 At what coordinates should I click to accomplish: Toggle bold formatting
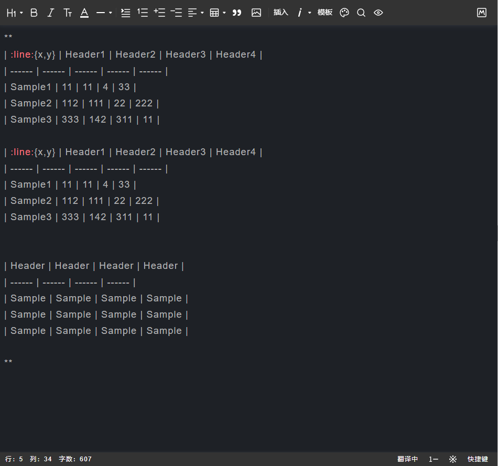coord(34,13)
